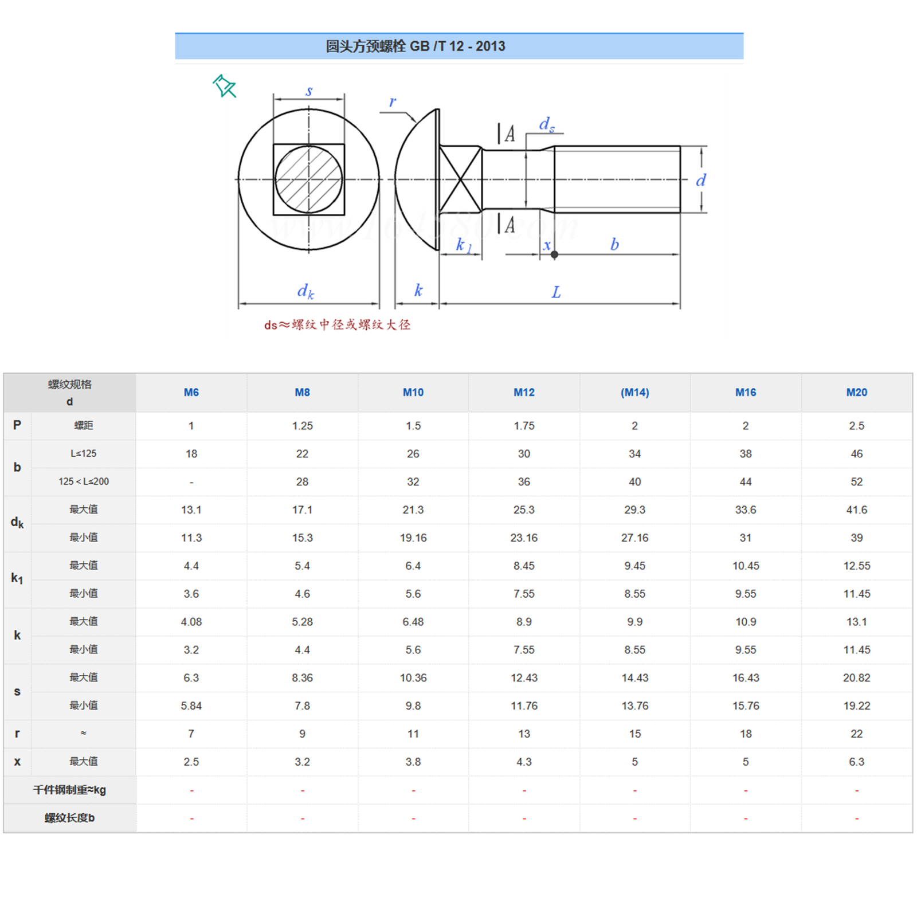Open the (M14) thread size link
Viewport: 917px width, 917px height.
635,393
